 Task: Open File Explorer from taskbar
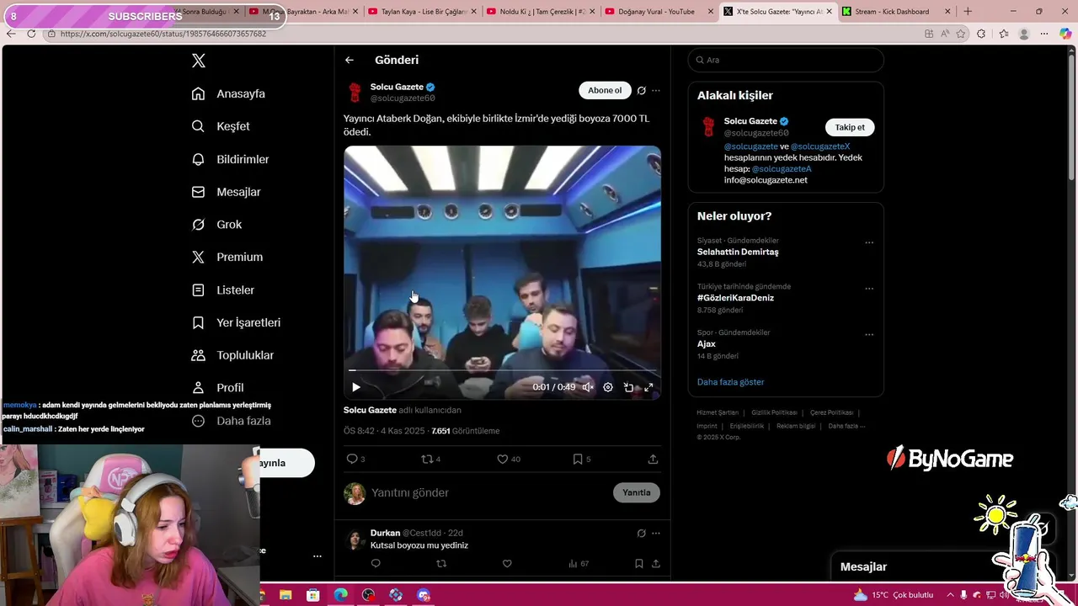pos(286,595)
